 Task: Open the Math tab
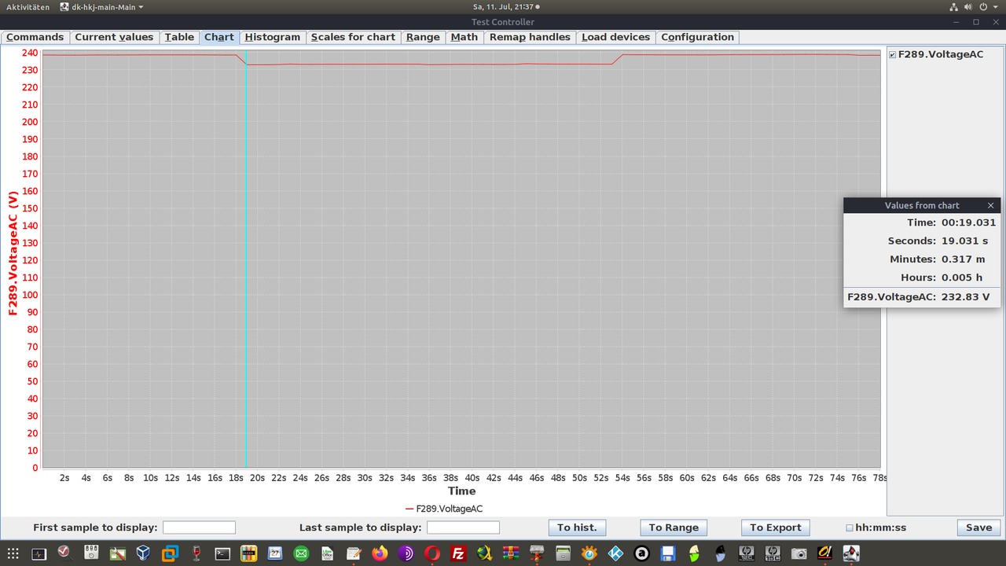(464, 37)
